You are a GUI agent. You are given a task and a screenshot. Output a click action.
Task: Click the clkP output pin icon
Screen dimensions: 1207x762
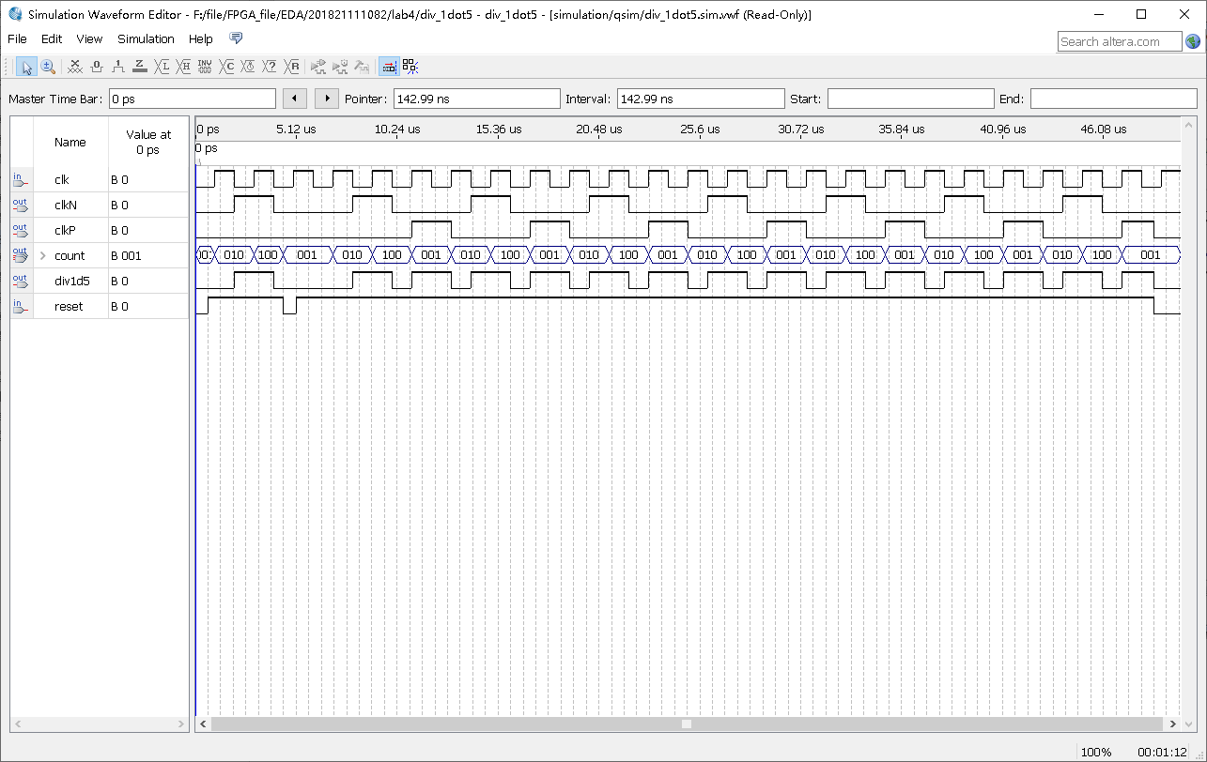click(21, 230)
